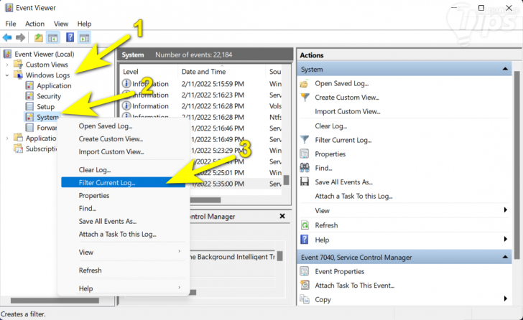The height and width of the screenshot is (320, 523).
Task: Click the Up one level folder icon
Action: click(x=39, y=37)
